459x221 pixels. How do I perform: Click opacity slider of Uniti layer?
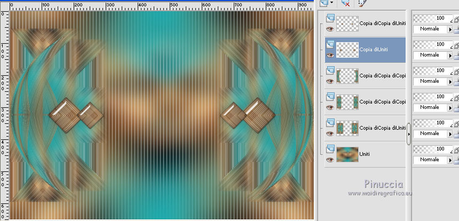pyautogui.click(x=433, y=149)
